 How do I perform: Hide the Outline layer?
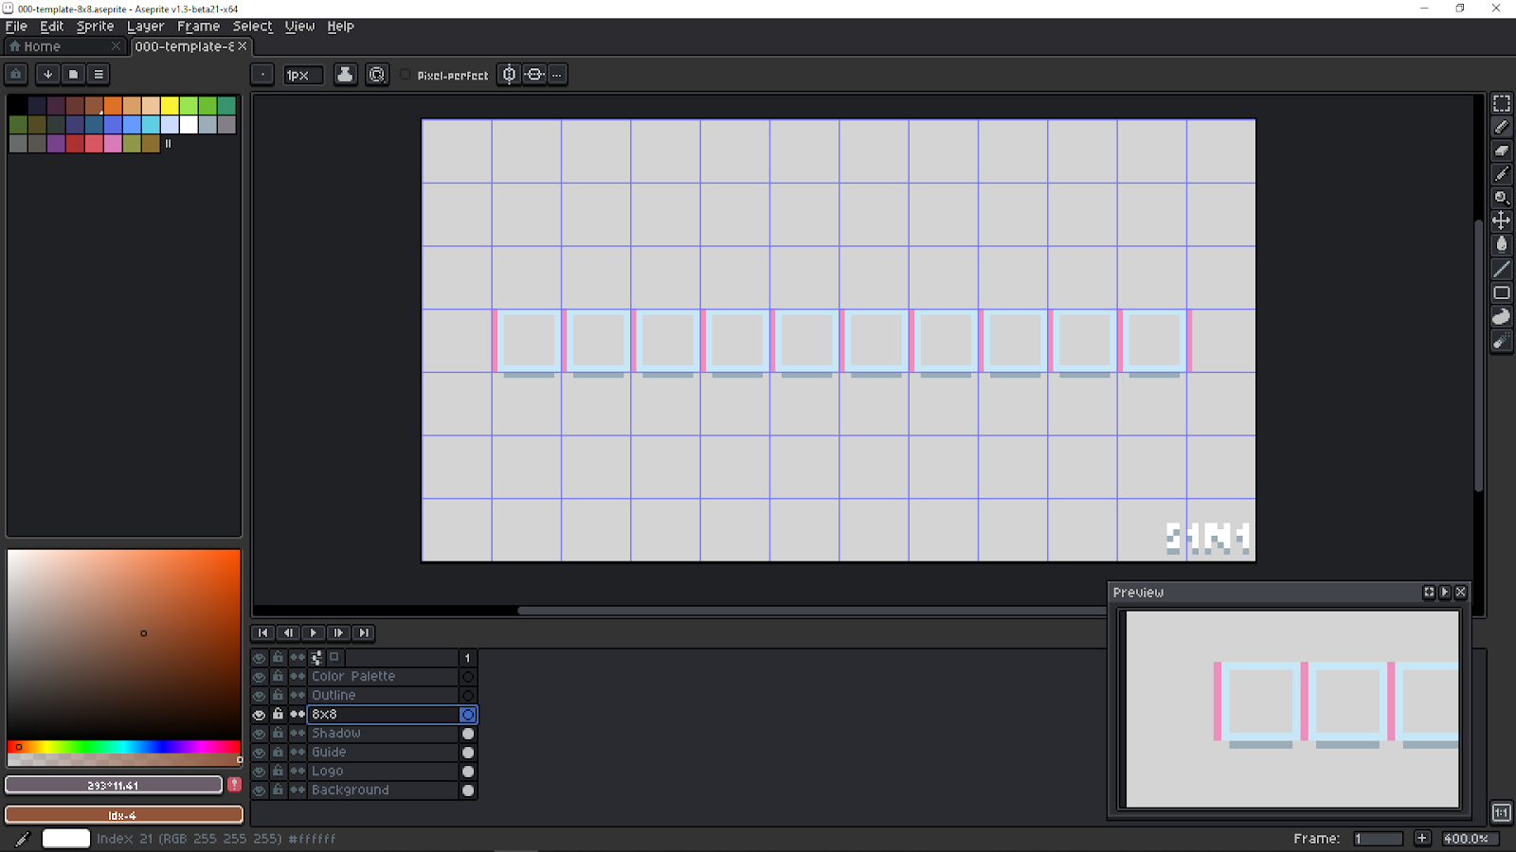tap(259, 696)
